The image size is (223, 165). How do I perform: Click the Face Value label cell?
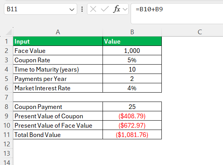click(x=58, y=51)
